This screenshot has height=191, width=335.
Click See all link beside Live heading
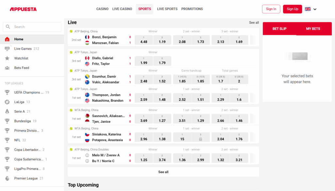point(254,23)
